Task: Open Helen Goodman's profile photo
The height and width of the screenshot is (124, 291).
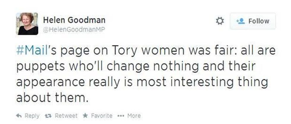Action: [27, 24]
